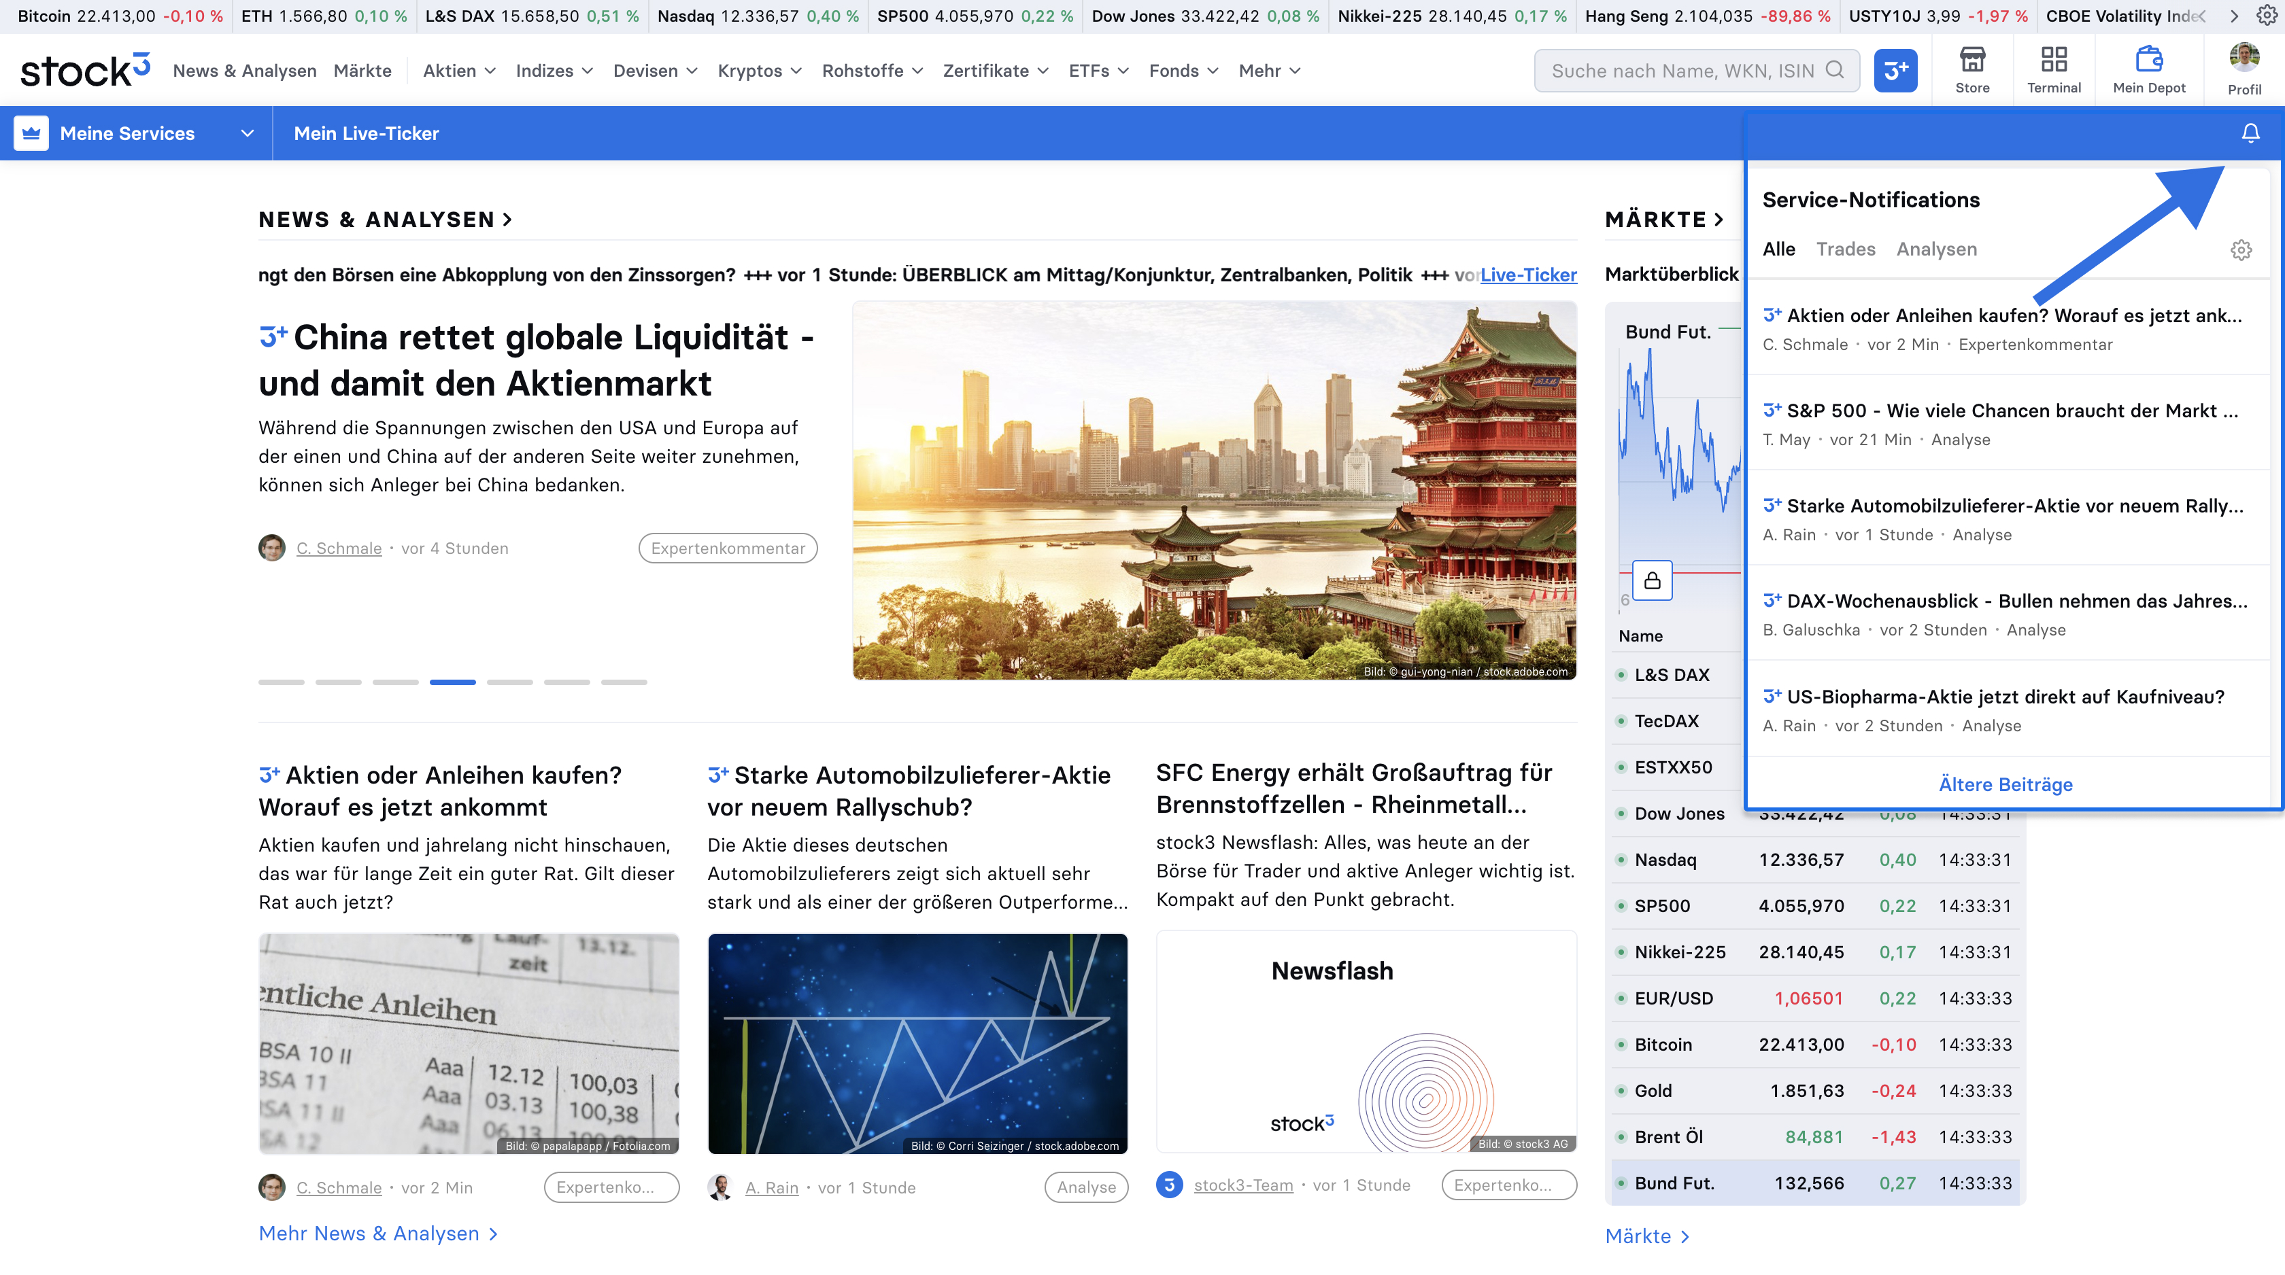Click the lock icon on Bund chart

tap(1652, 581)
